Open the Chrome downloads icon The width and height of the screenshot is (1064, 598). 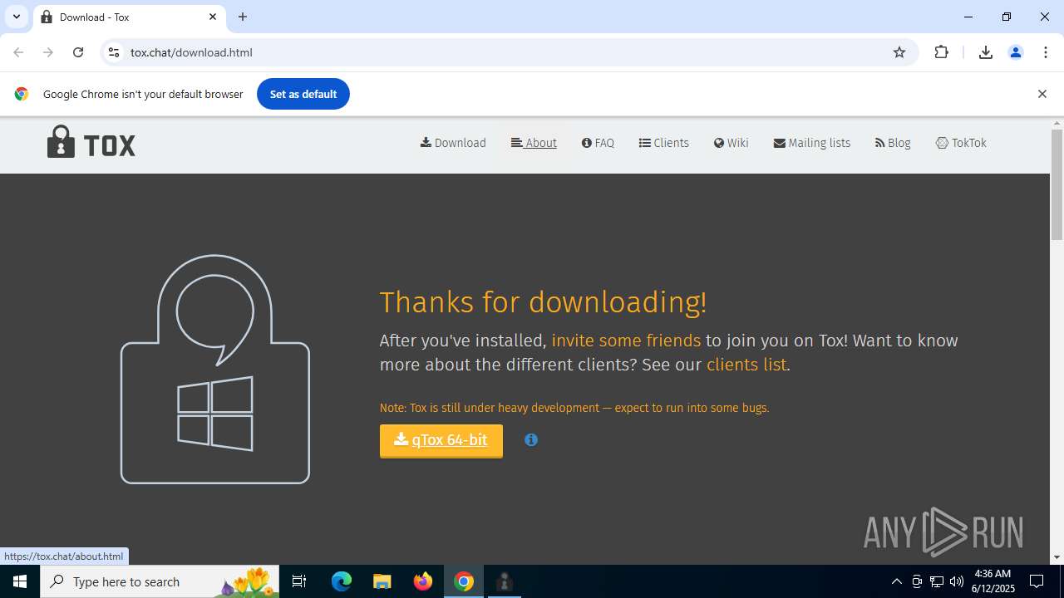point(986,52)
